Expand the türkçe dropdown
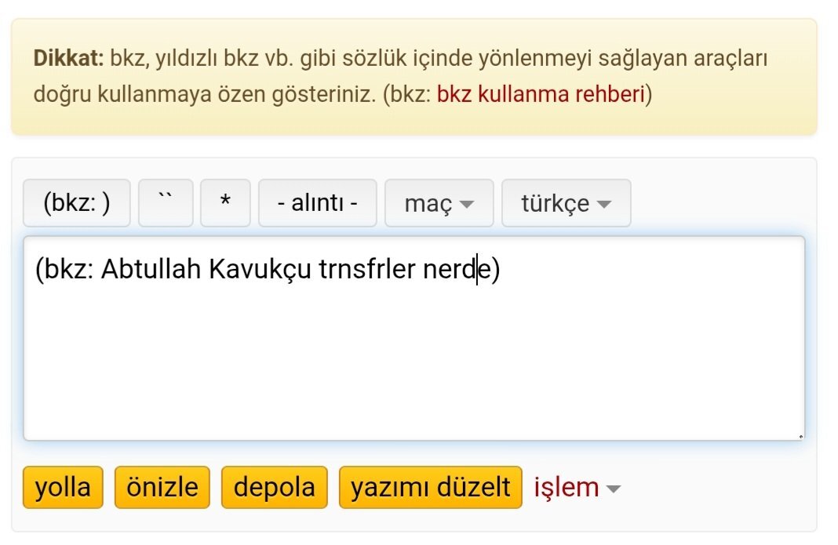 (x=565, y=203)
